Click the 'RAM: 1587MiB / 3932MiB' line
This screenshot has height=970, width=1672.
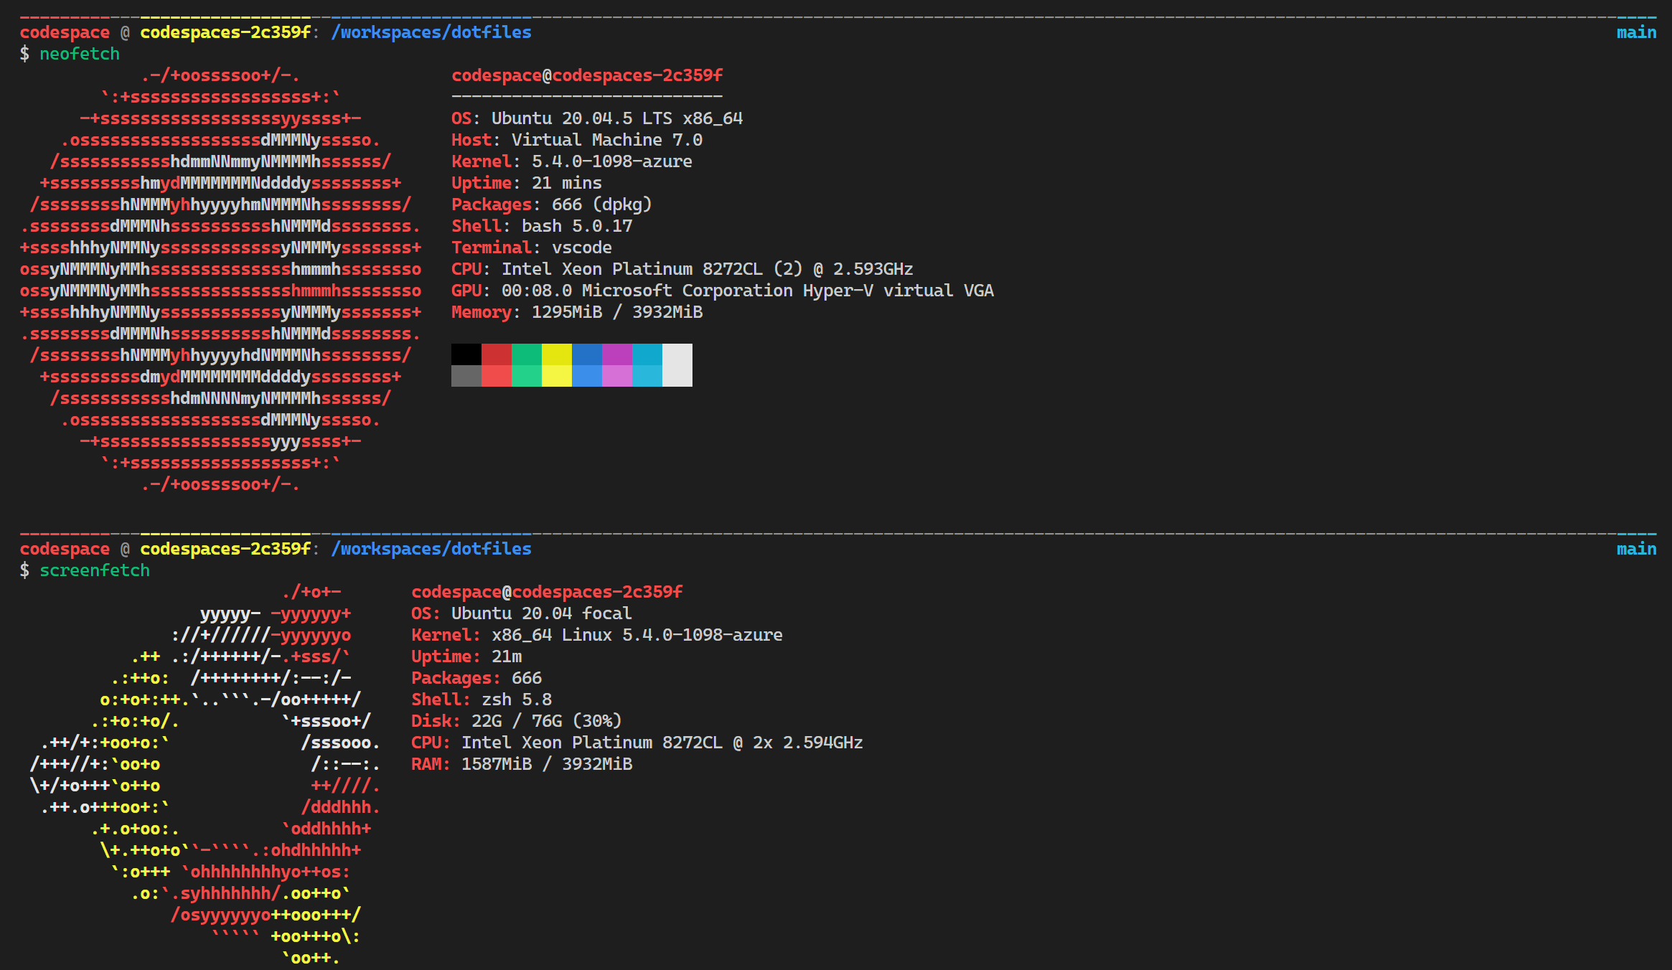point(522,764)
